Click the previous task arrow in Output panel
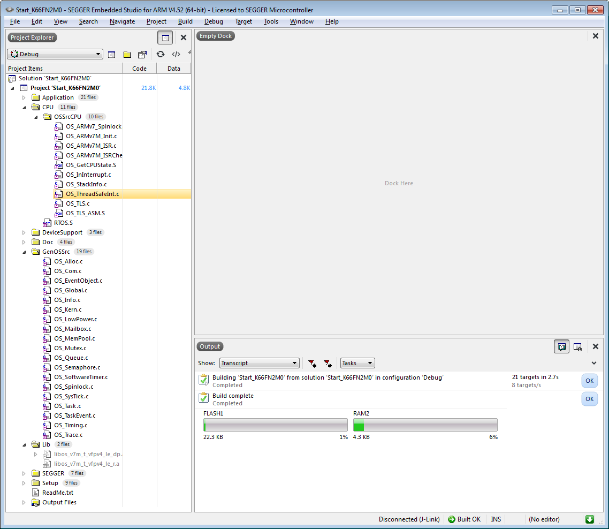This screenshot has height=529, width=609. tap(312, 363)
